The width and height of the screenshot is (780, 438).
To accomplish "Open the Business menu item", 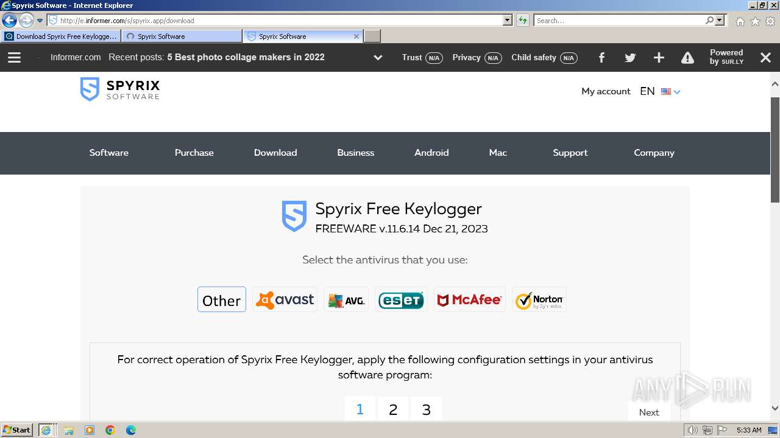I will point(356,153).
